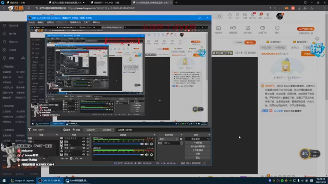Image resolution: width=328 pixels, height=184 pixels.
Task: Open scene transition type dropdown
Action: 169,139
